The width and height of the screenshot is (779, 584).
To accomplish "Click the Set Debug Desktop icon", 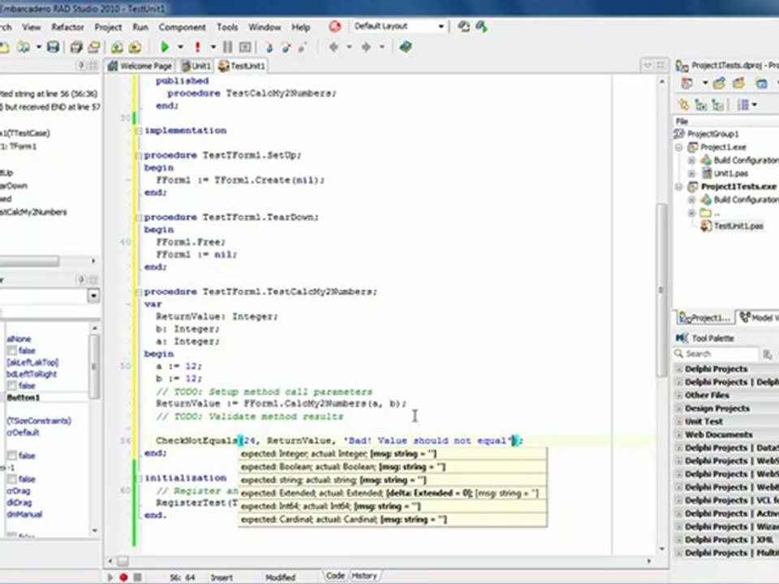I will [x=481, y=26].
